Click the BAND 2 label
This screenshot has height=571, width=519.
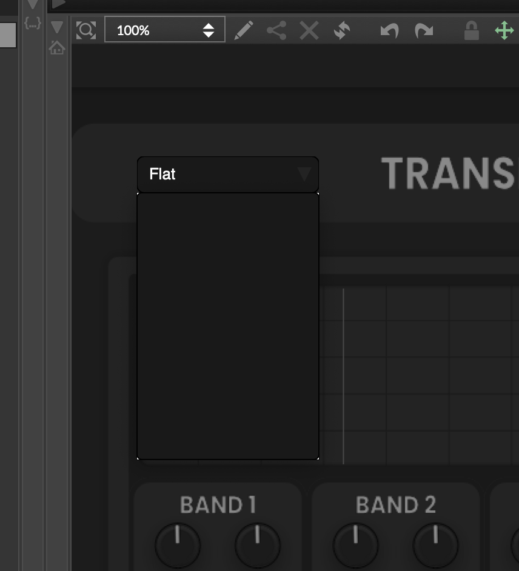(395, 505)
